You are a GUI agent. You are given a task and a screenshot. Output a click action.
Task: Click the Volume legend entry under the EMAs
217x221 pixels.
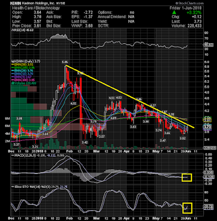click(24, 83)
